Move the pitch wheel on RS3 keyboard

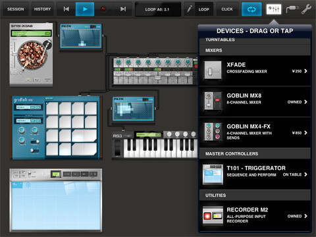[118, 148]
